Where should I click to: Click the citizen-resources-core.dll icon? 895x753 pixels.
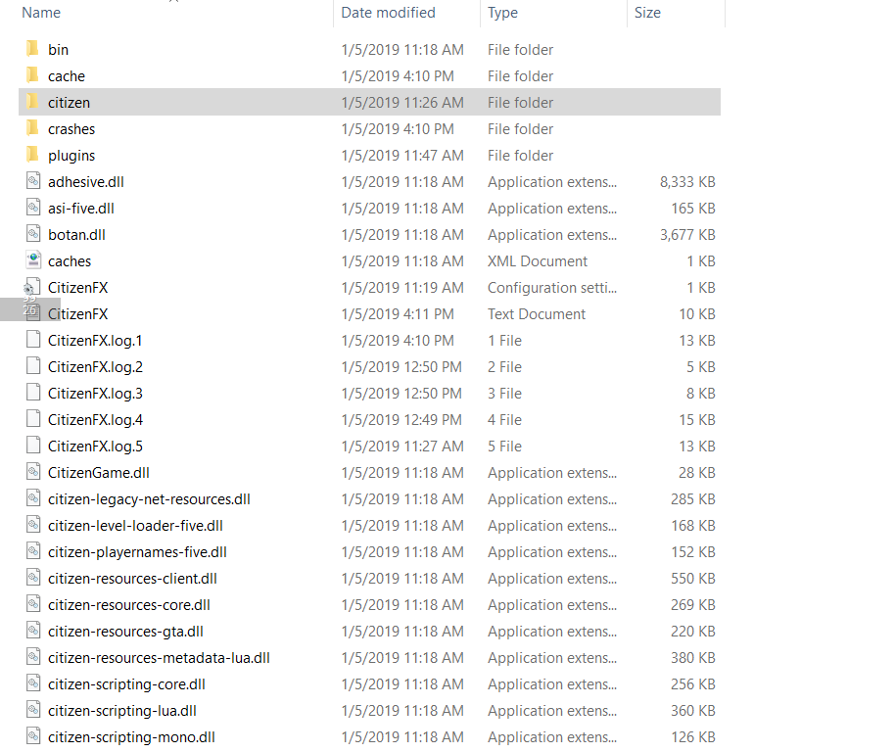[33, 604]
